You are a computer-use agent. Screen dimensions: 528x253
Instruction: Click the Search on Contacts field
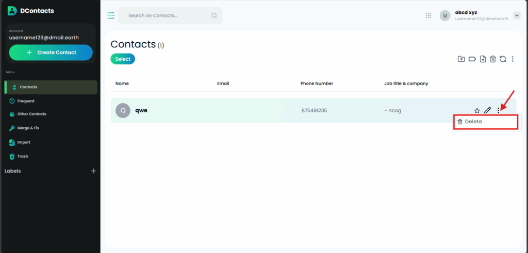tap(165, 15)
